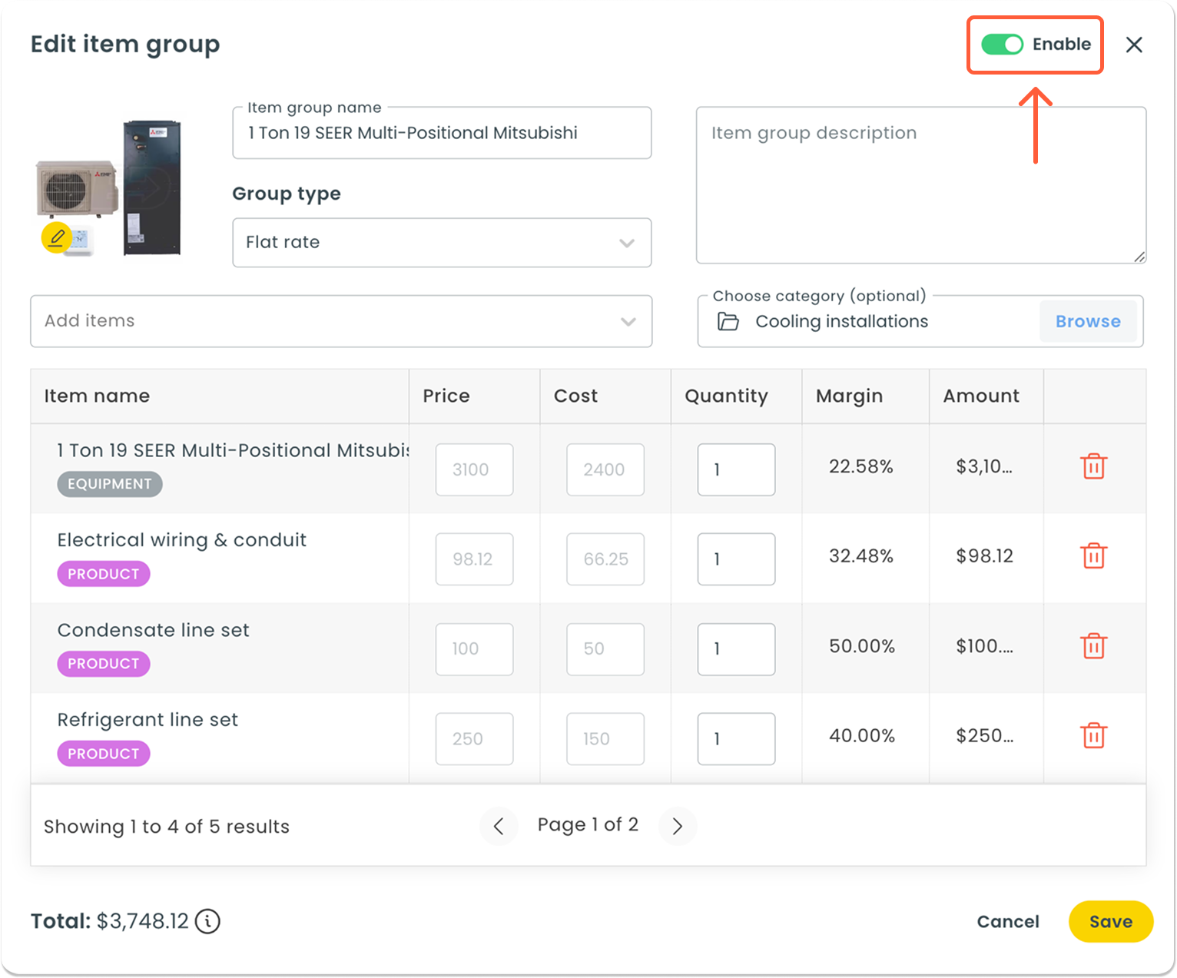Go to previous page of results
1177x978 pixels.
tap(499, 826)
